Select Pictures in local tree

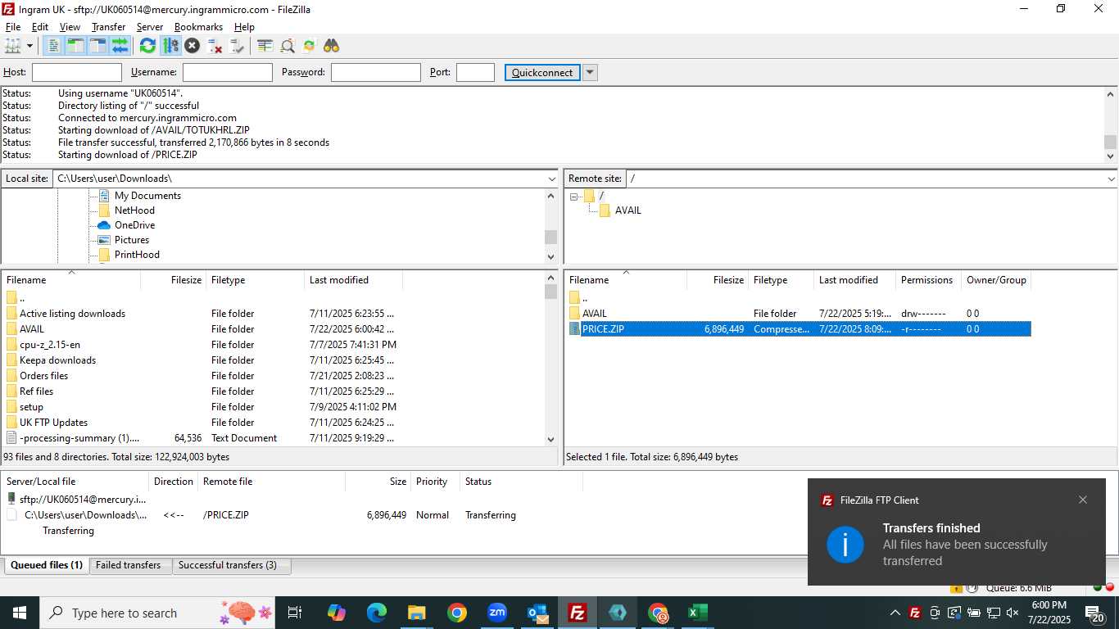[132, 240]
